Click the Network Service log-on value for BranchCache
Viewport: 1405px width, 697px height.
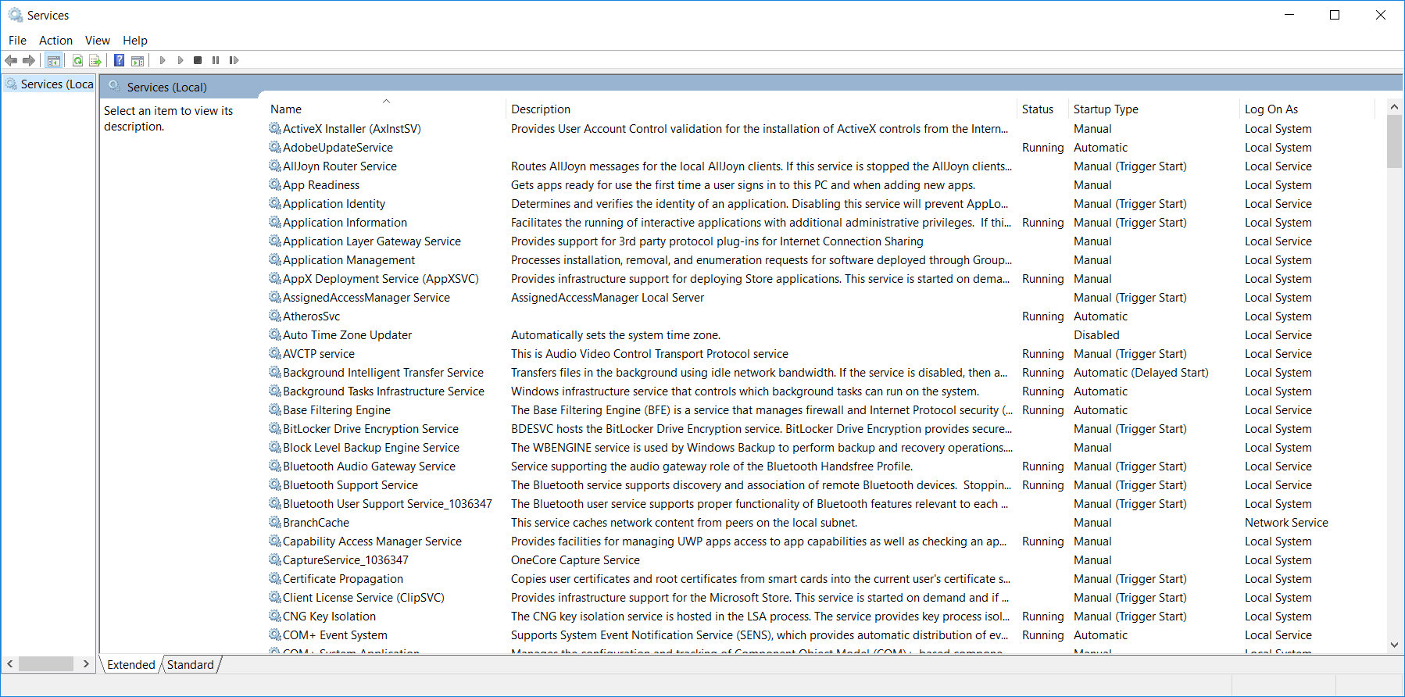coord(1286,523)
